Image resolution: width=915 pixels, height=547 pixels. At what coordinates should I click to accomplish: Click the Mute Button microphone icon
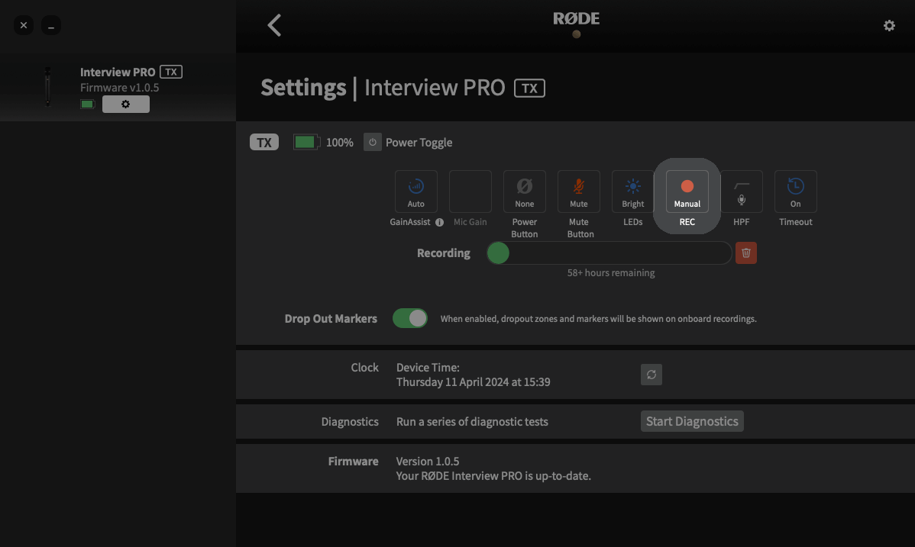(x=578, y=191)
